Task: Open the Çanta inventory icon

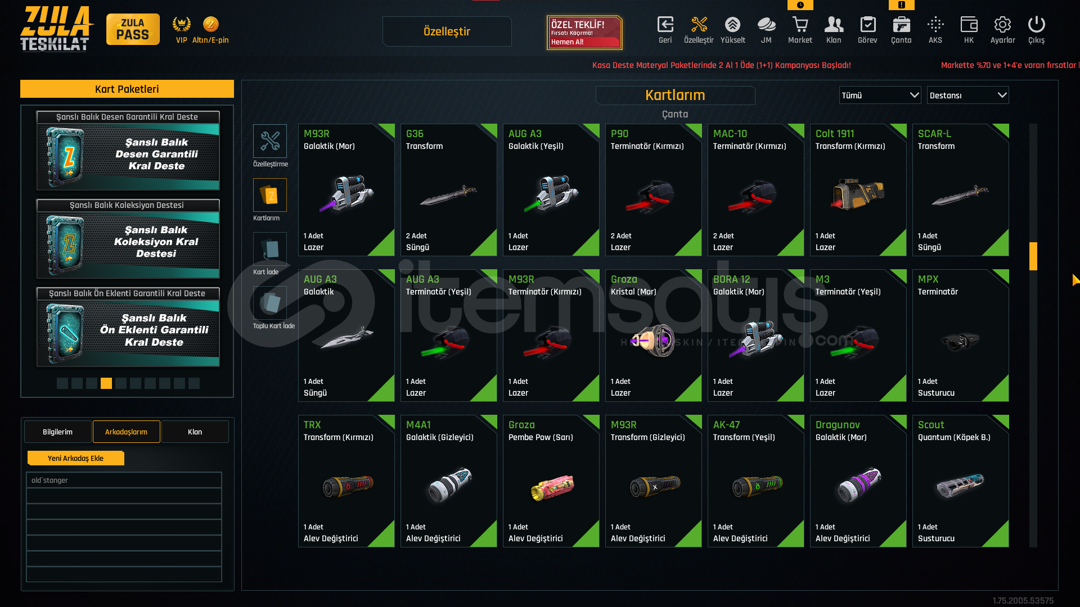Action: (x=901, y=25)
